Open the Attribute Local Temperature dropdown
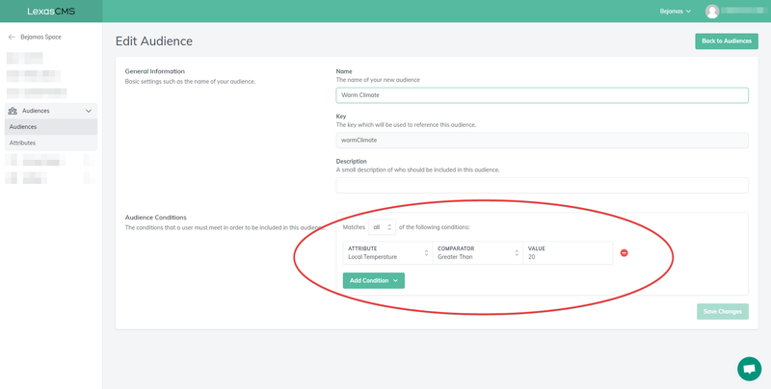Image resolution: width=771 pixels, height=389 pixels. pos(388,253)
